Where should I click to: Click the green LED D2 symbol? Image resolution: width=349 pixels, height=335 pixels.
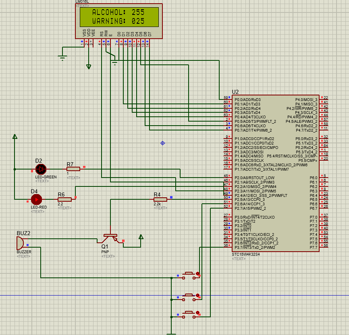coord(41,169)
